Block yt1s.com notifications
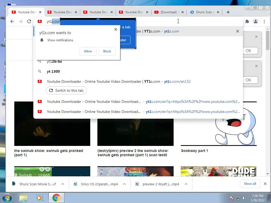The height and width of the screenshot is (203, 271). coord(107,51)
